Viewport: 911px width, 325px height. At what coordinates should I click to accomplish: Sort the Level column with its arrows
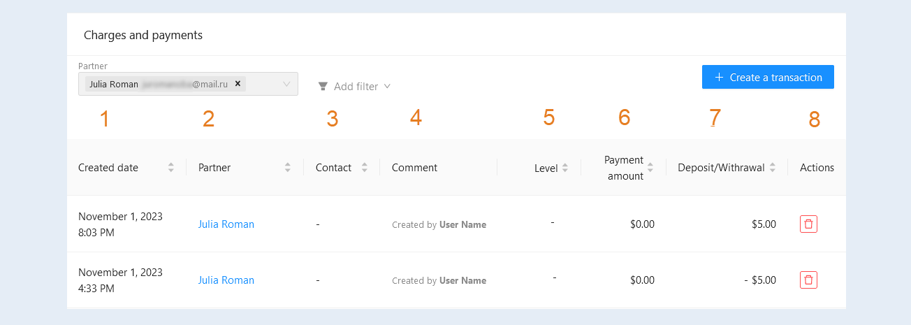click(565, 168)
